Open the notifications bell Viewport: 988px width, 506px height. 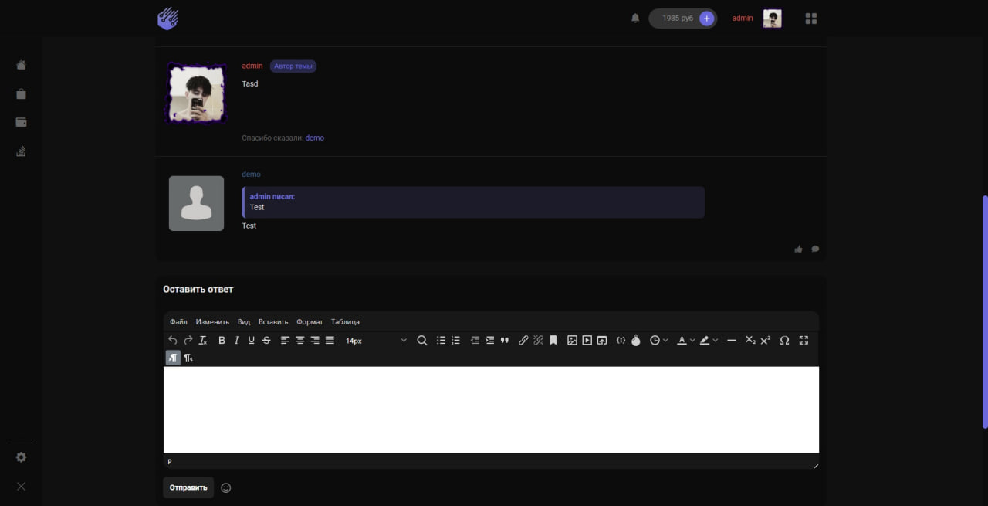(x=635, y=19)
